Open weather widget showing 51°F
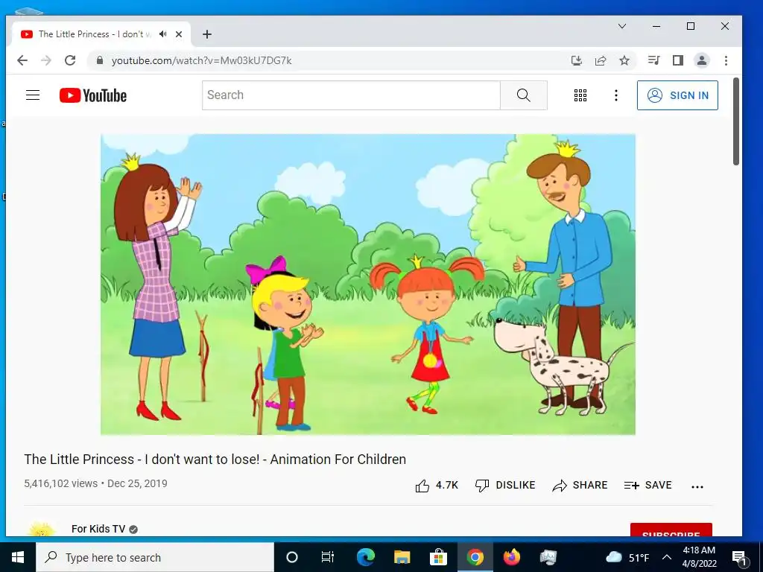The image size is (763, 572). [x=627, y=557]
